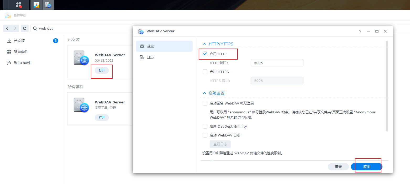The width and height of the screenshot is (410, 184).
Task: Click the installed WebDAV Server package icon
Action: pos(81,58)
